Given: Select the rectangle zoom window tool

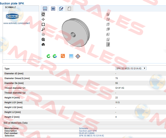Looking at the screenshot, I should 43,24.
